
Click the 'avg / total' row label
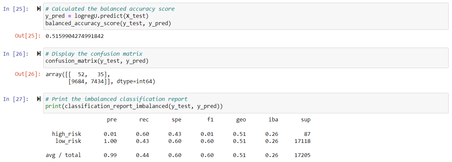[x=63, y=155]
